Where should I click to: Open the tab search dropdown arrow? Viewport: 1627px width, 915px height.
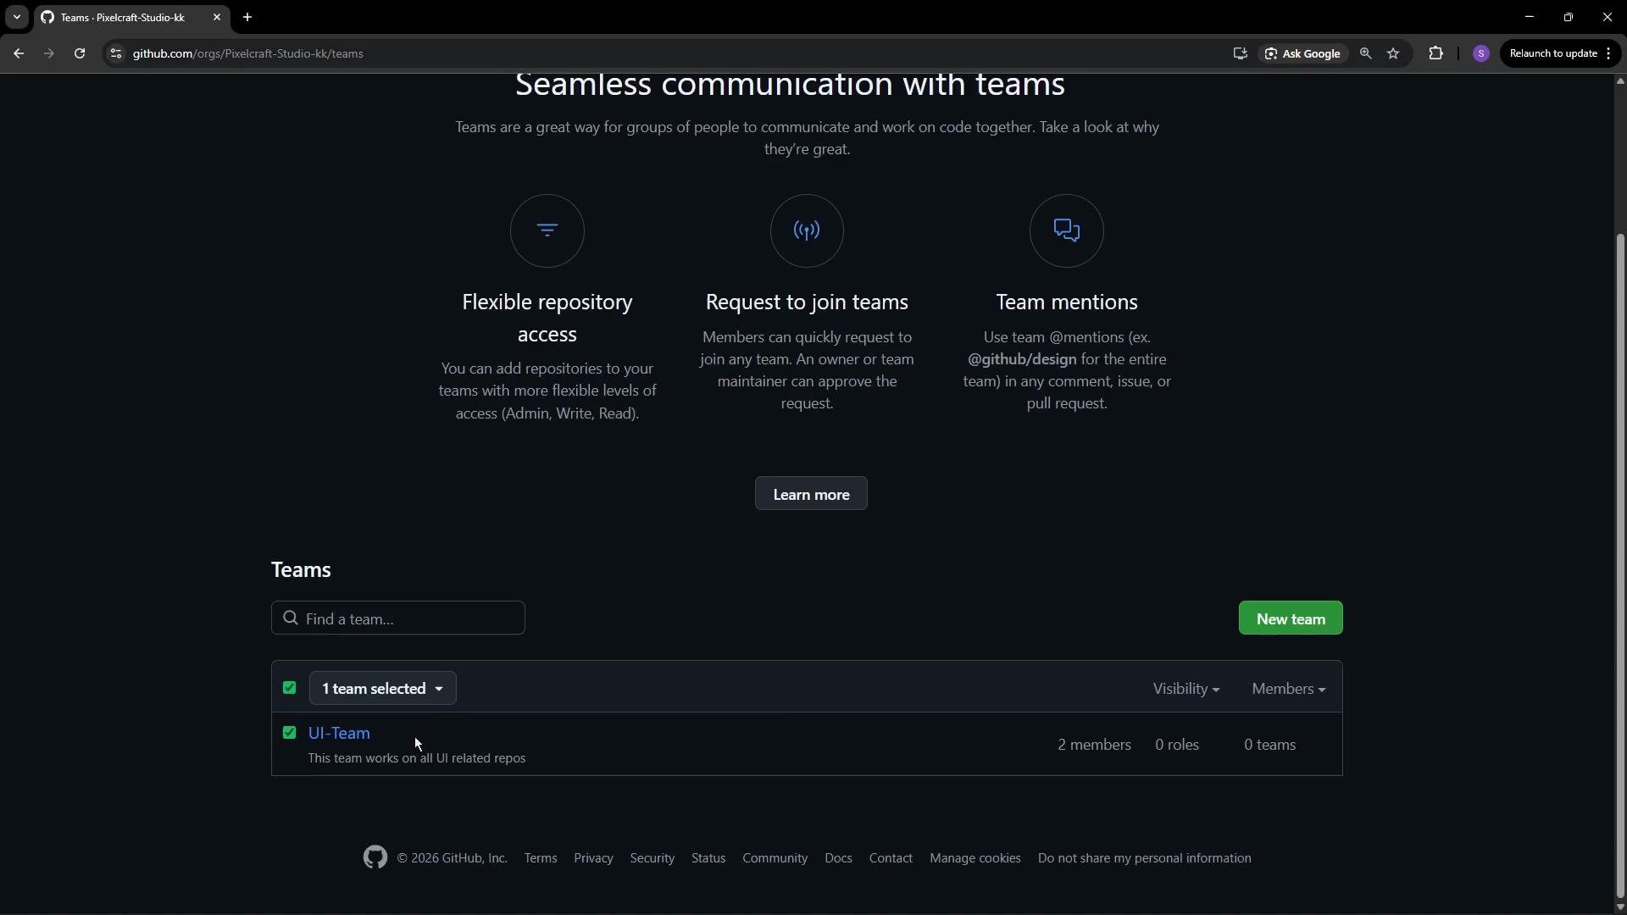[x=16, y=17]
